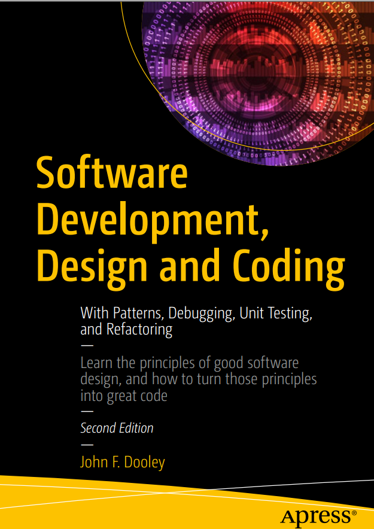Click the short dash below "Second Edition"
Screen dimensions: 374x529
(x=87, y=445)
